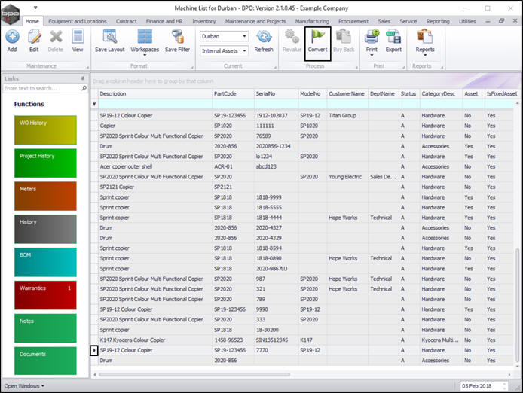
Task: Open the View machine icon
Action: click(78, 36)
